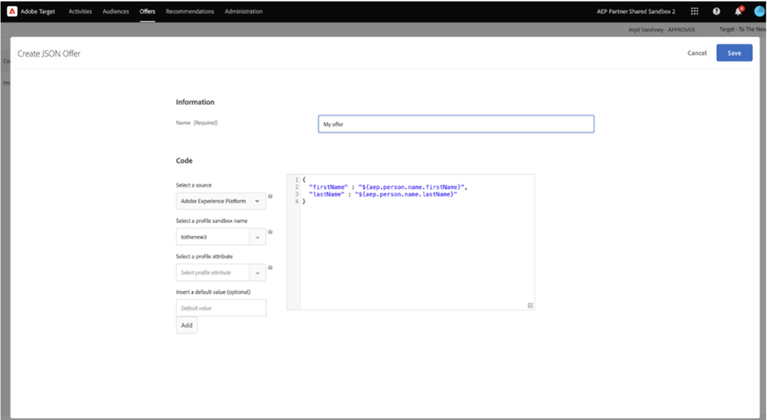Click info icon next to profile sandbox name
767x420 pixels.
point(270,232)
